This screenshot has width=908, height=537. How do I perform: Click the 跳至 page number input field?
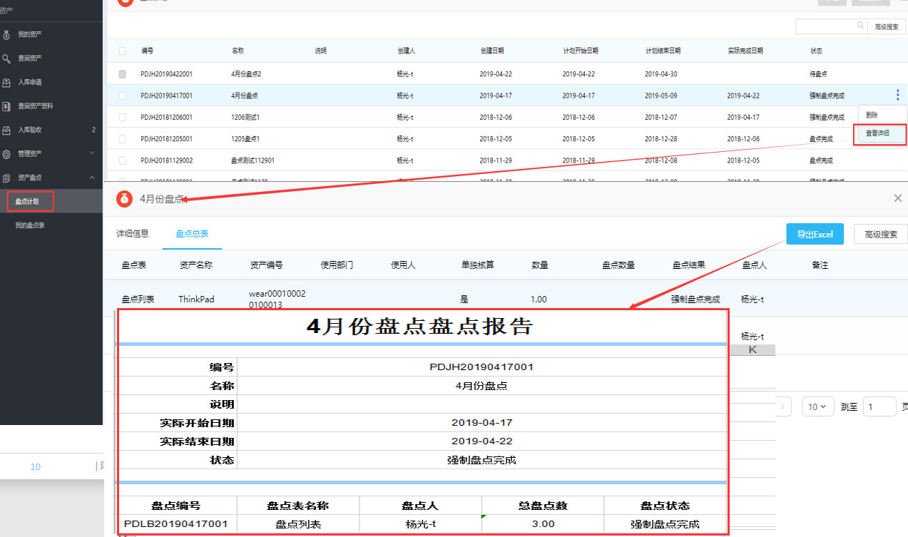click(x=879, y=406)
